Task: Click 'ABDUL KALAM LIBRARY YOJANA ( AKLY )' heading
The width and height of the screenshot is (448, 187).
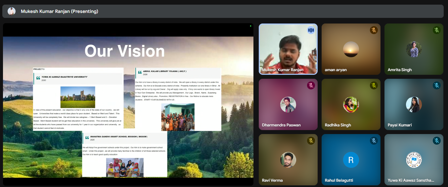Action: pos(164,71)
